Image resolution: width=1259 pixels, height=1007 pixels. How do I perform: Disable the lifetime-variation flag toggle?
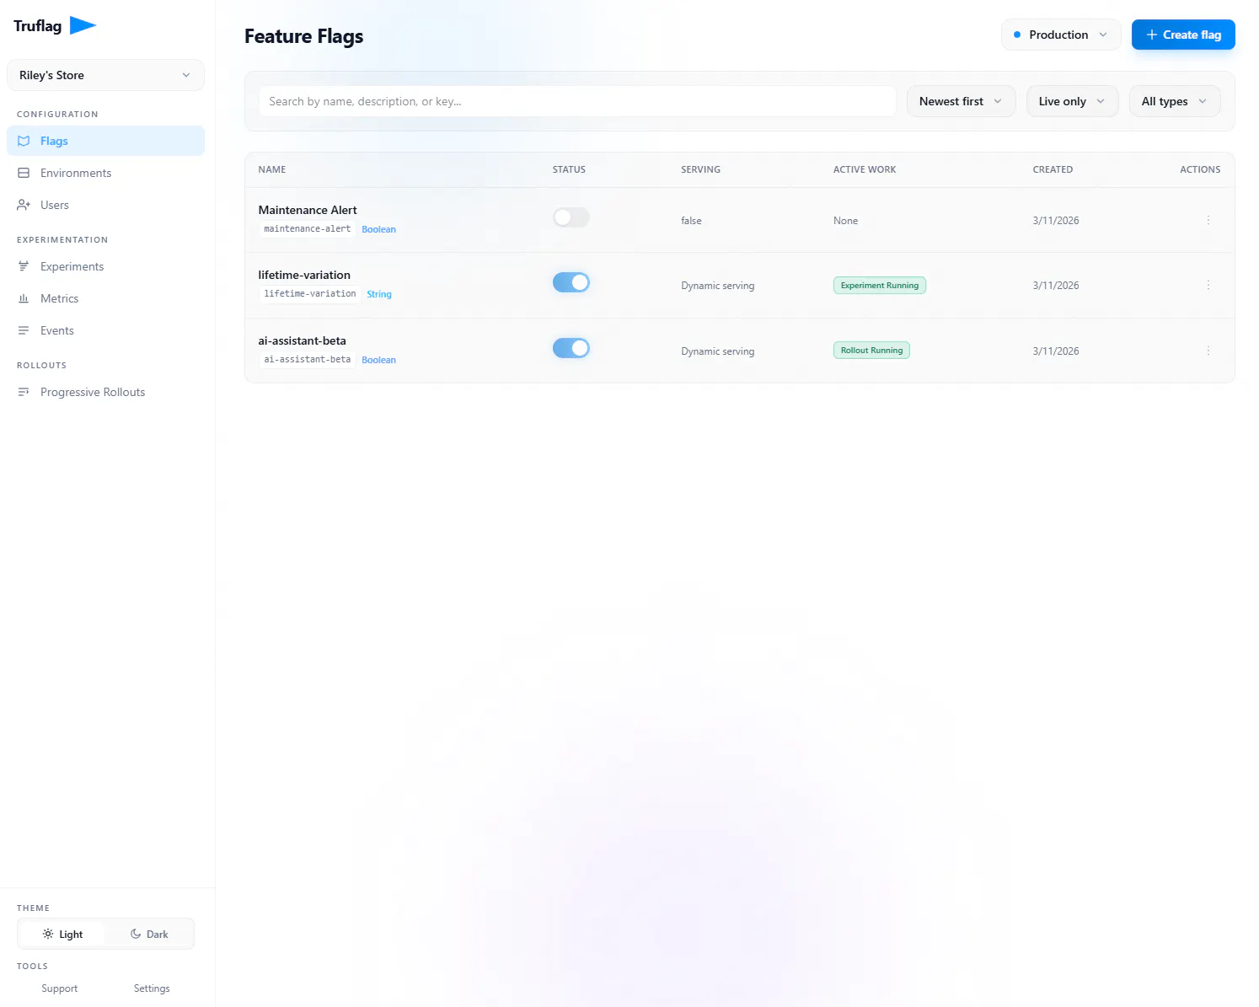tap(571, 282)
